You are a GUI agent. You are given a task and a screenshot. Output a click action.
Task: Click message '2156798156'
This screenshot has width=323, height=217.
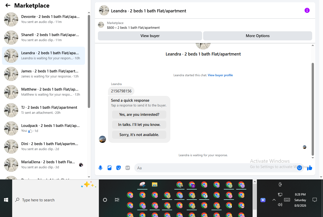(x=121, y=91)
